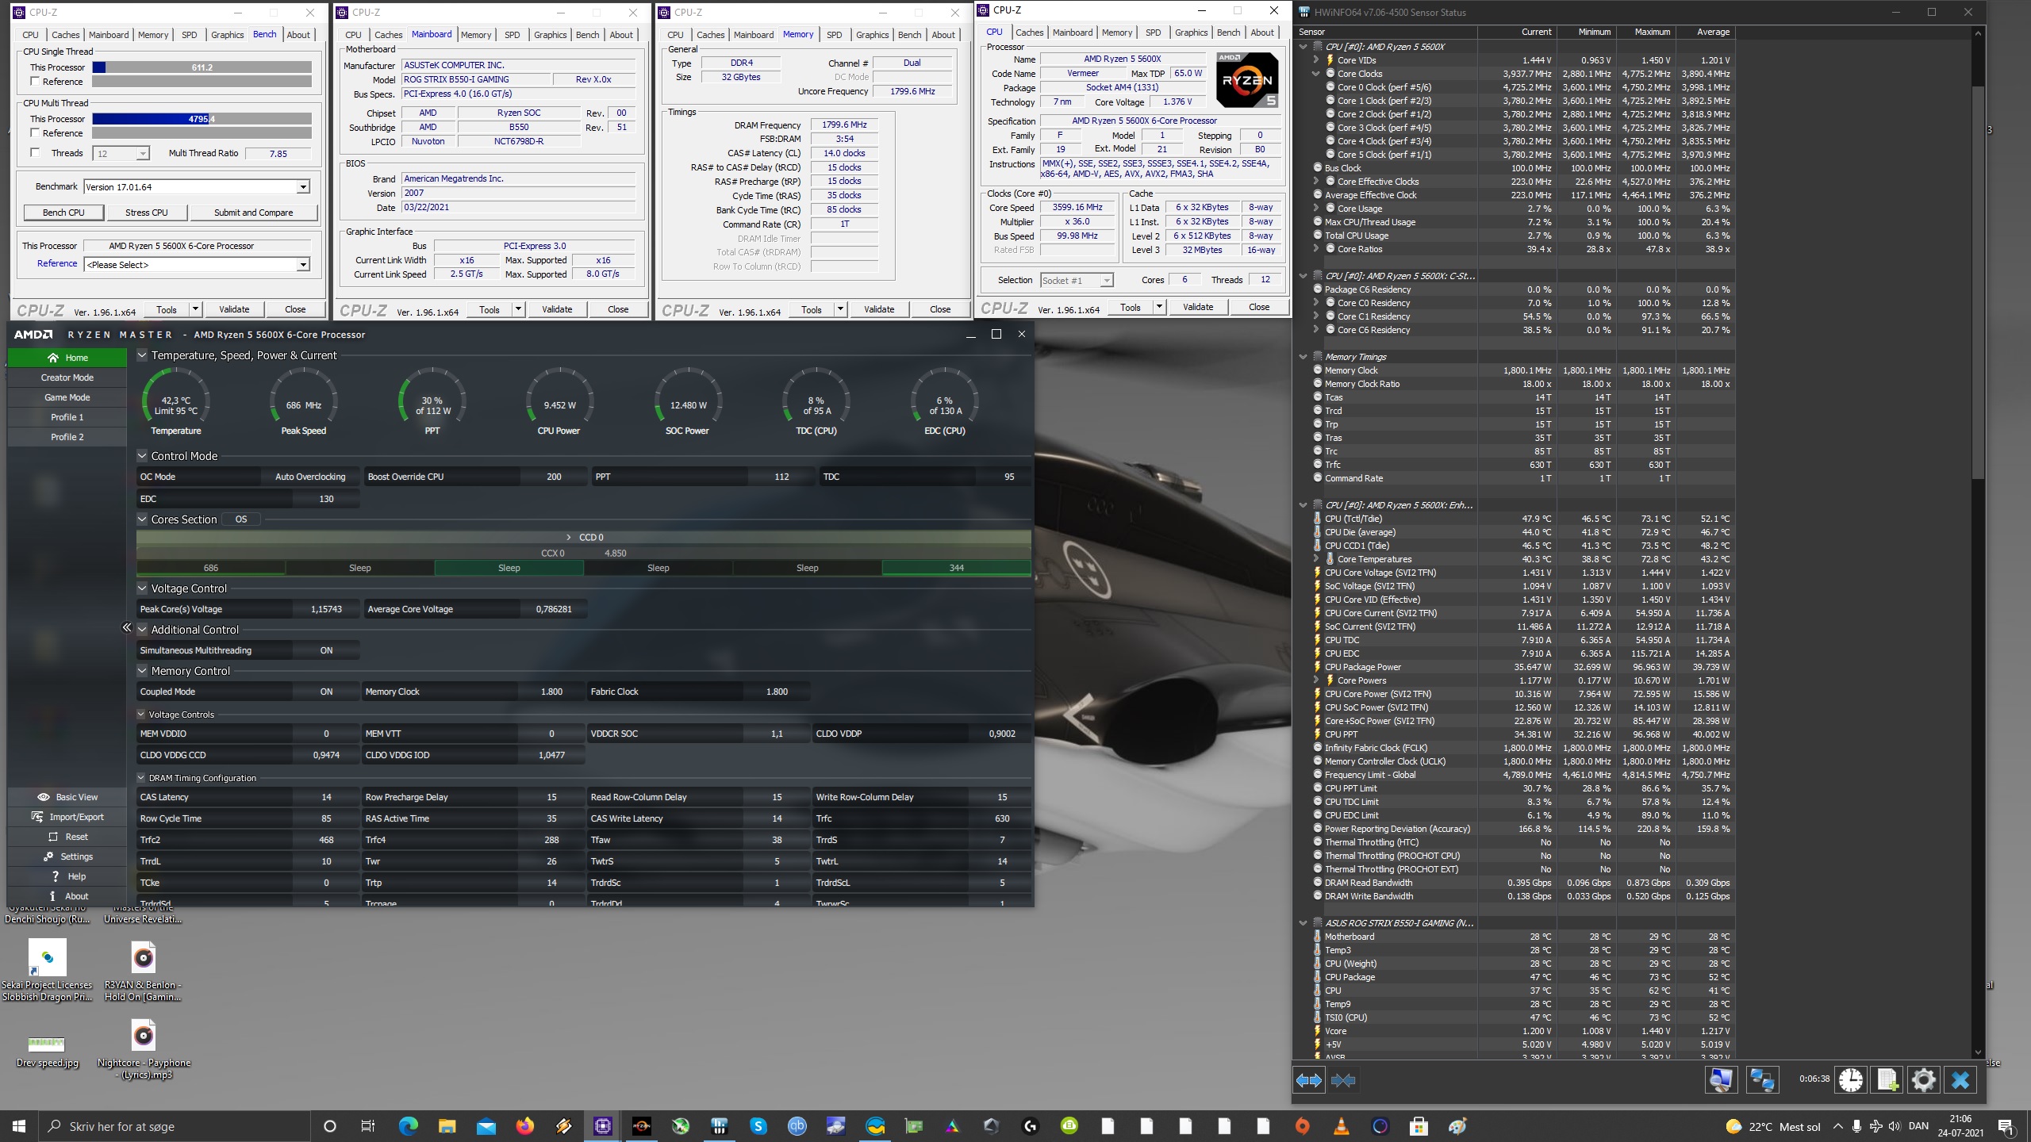Toggle Coupled Mode ON value
Screen dimensions: 2031x1142
326,692
